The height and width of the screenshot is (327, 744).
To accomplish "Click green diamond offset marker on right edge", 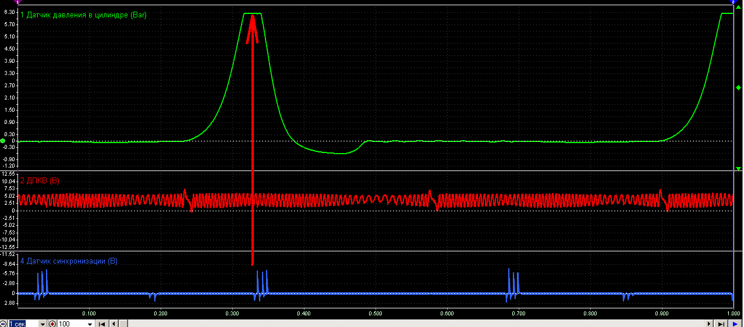I will (739, 88).
